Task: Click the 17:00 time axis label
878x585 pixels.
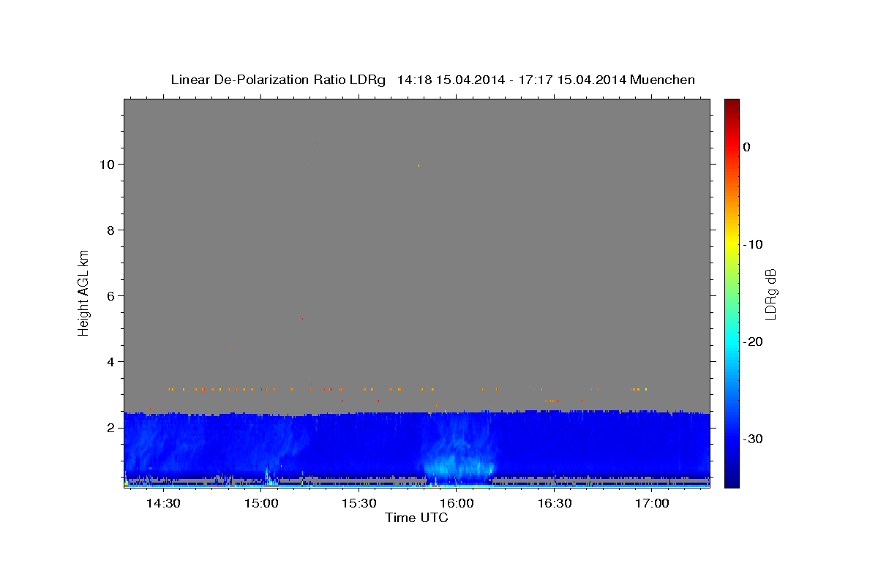Action: [x=652, y=504]
